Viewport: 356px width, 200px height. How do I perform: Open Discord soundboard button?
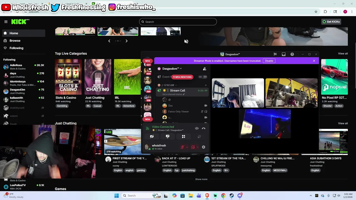tap(199, 136)
